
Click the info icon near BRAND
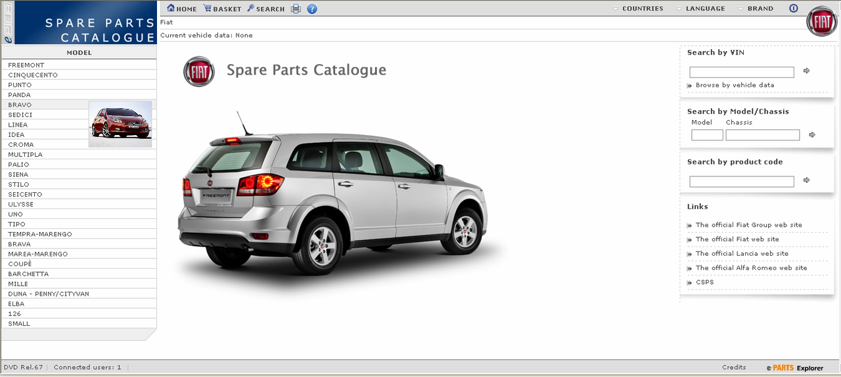point(793,9)
